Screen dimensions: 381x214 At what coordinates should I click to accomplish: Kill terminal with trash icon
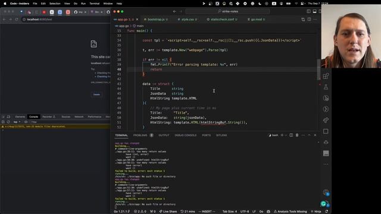click(x=297, y=135)
